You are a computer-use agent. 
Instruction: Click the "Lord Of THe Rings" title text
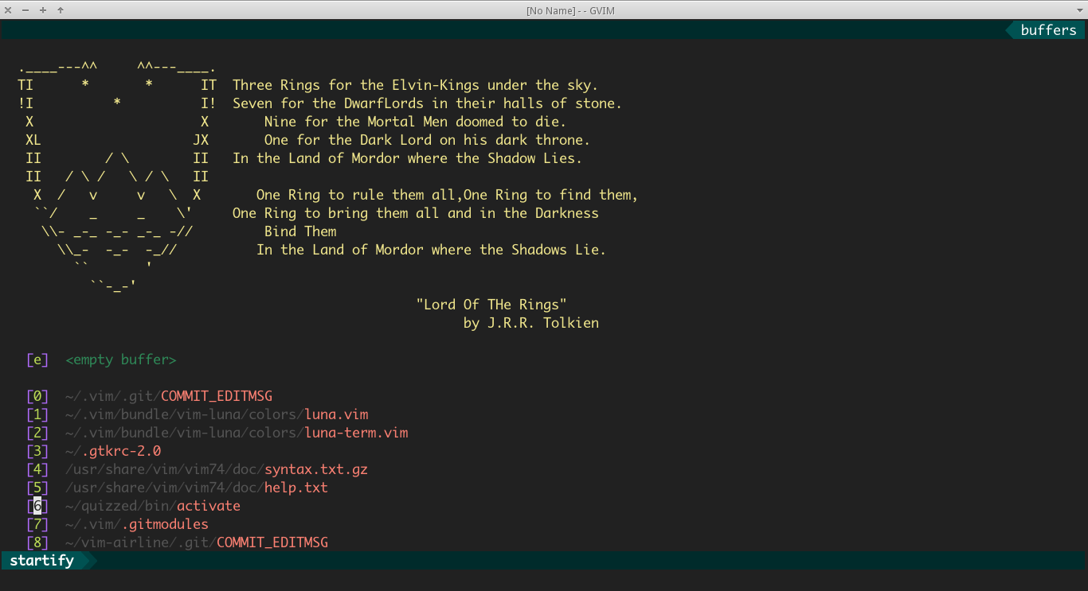[x=491, y=305]
